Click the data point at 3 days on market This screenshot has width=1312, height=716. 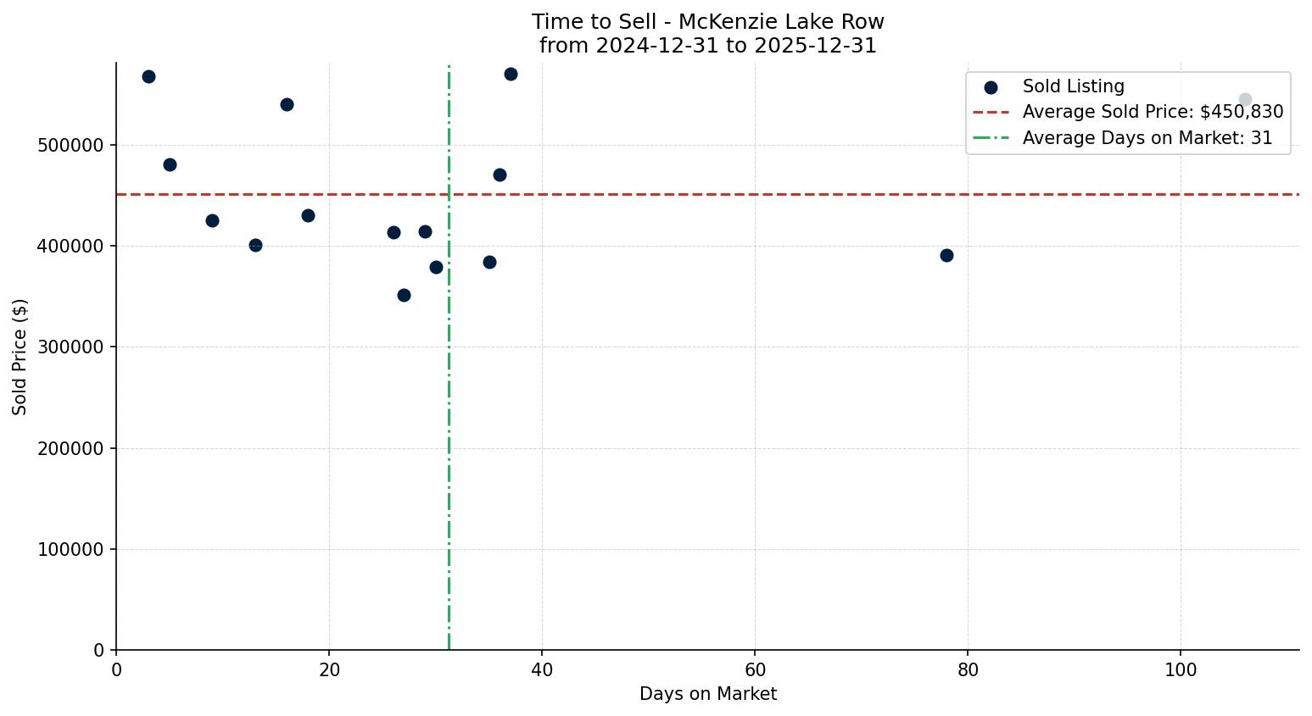pos(148,76)
